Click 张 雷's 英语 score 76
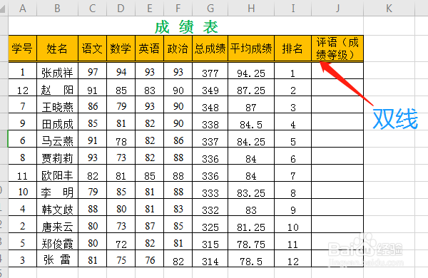Viewport: 428px width, 278px height. click(150, 259)
